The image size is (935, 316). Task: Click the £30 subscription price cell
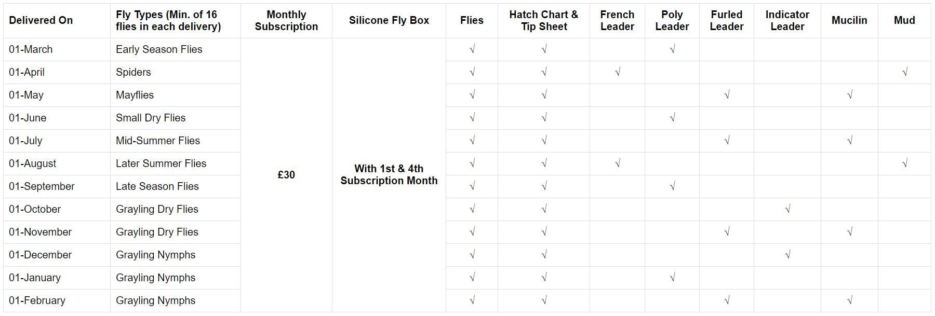(x=286, y=175)
